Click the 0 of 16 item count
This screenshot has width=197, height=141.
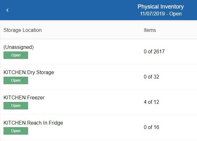point(151,127)
